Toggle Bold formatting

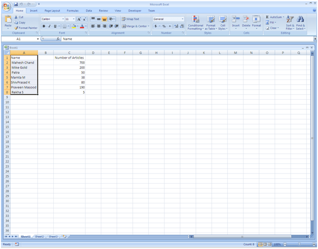coord(44,26)
